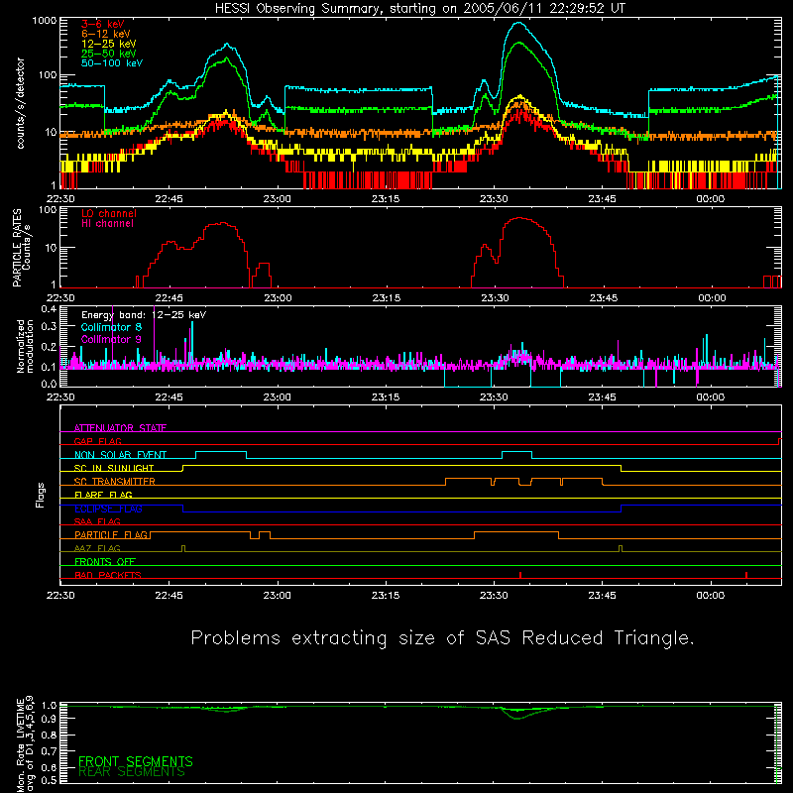
Task: Select the cyan 50-100 keV legend entry
Action: 112,63
